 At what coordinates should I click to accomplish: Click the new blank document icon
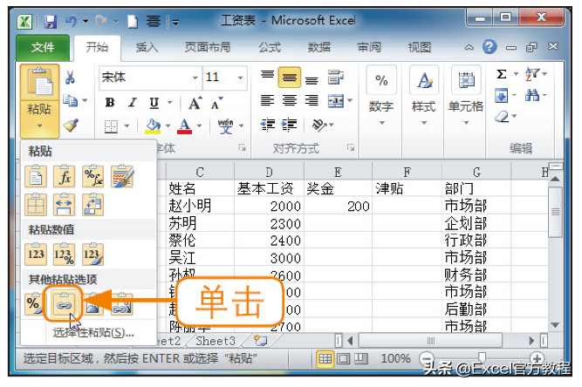pos(133,22)
